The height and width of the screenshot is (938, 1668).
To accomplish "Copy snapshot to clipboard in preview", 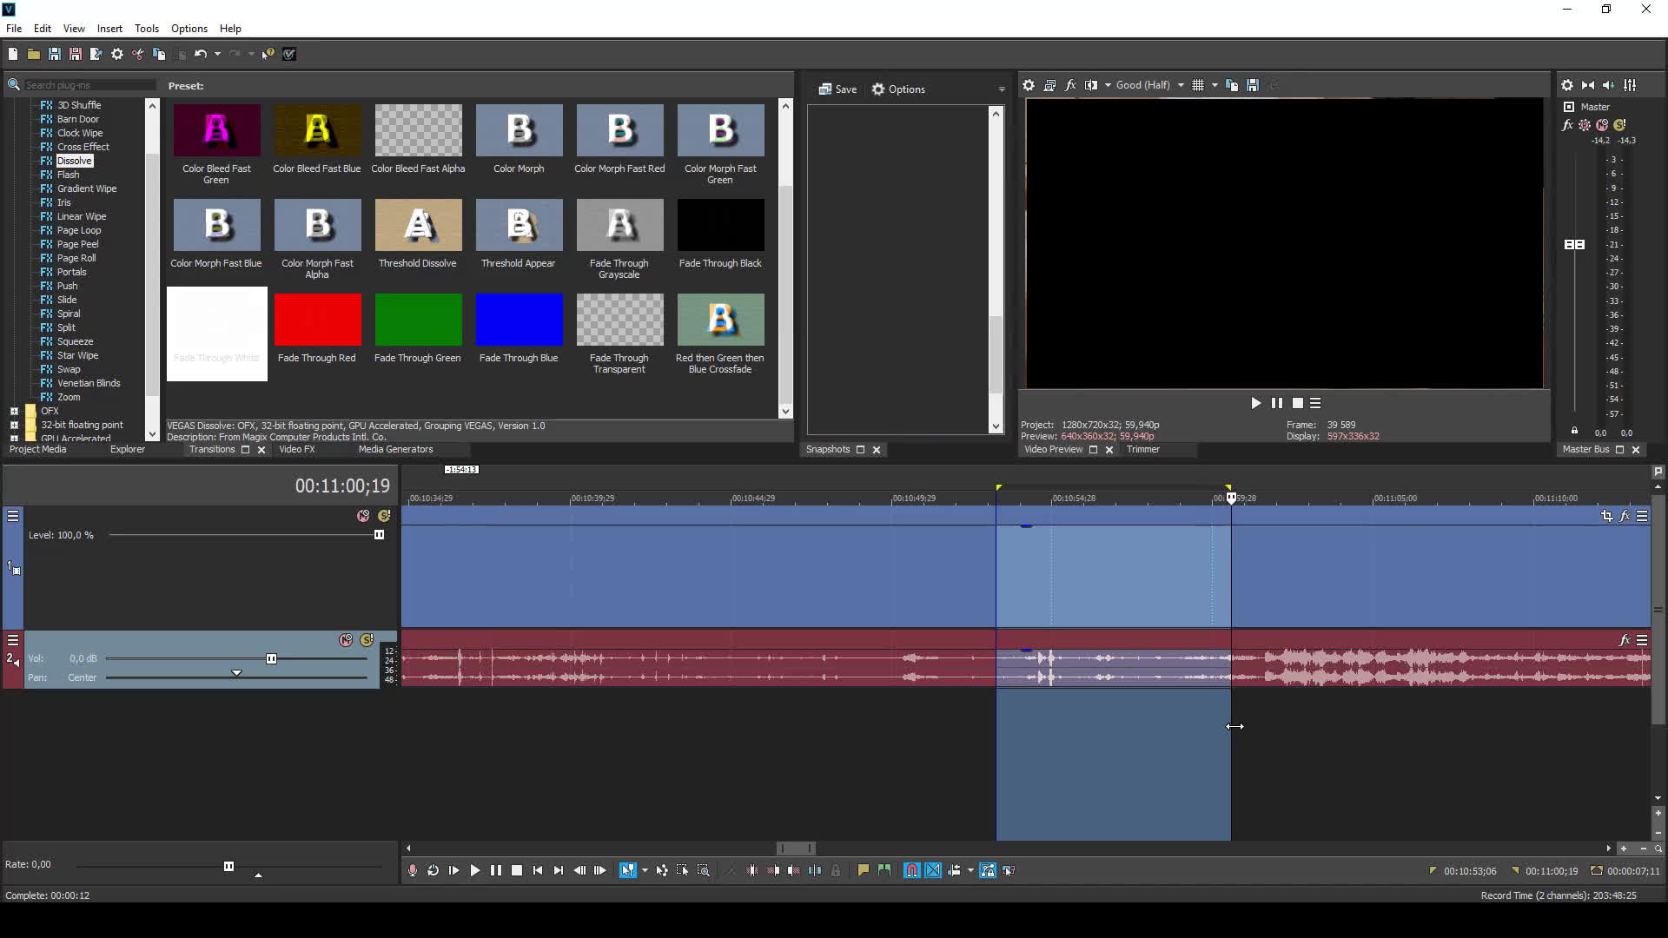I will [x=1232, y=85].
